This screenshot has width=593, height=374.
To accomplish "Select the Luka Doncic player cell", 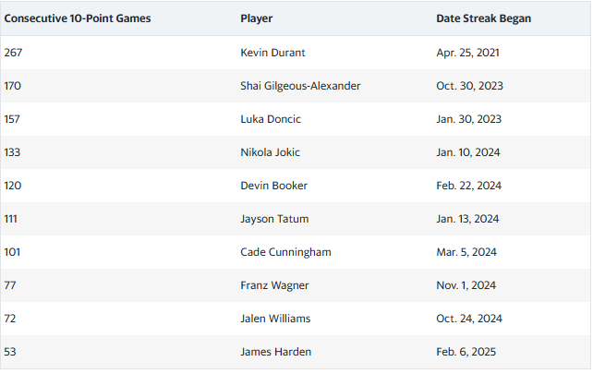I will tap(271, 119).
